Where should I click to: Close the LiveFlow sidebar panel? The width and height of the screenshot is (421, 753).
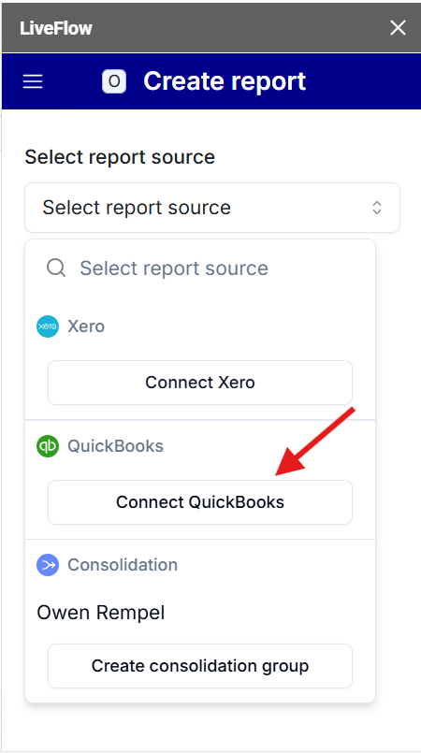398,28
